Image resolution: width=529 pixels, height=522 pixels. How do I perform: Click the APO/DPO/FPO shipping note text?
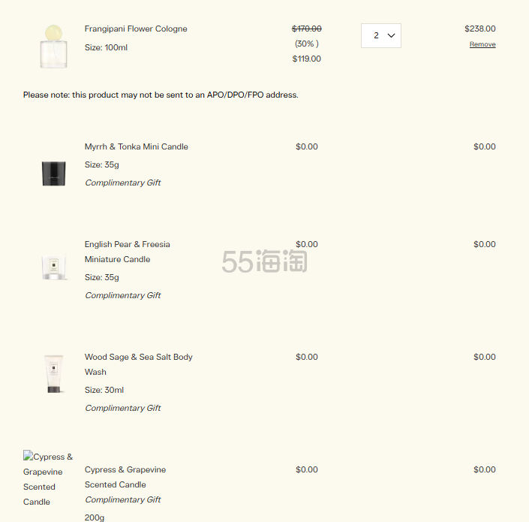tap(161, 95)
